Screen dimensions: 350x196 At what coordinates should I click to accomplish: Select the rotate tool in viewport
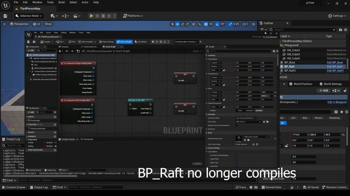(183, 24)
